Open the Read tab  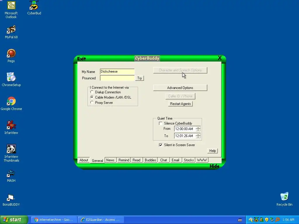pyautogui.click(x=136, y=160)
